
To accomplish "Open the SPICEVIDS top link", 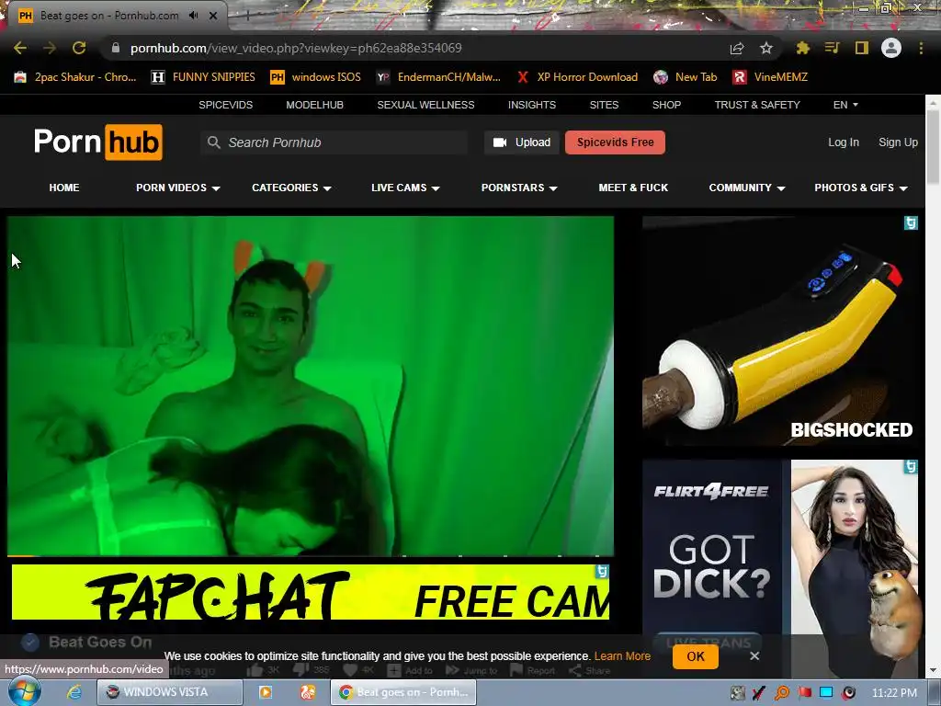I will [x=226, y=105].
